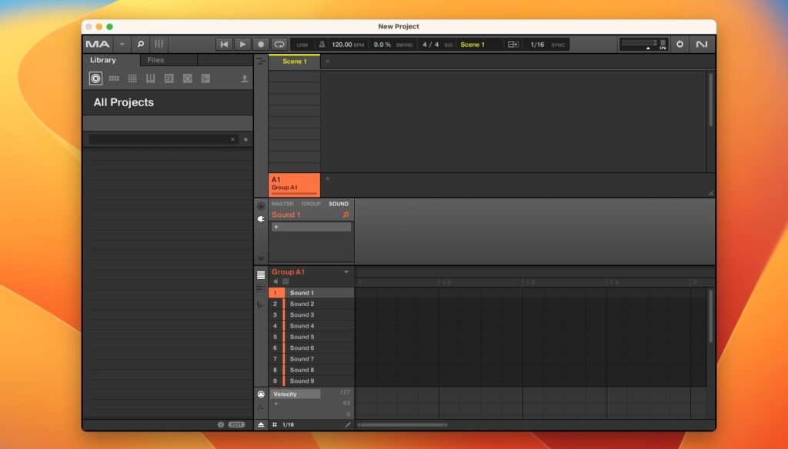Switch to the Files tab
This screenshot has width=788, height=449.
tap(156, 59)
